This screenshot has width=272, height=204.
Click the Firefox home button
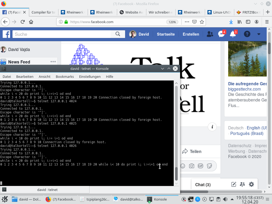31,22
